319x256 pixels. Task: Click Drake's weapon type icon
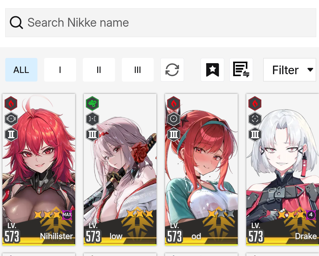[255, 119]
